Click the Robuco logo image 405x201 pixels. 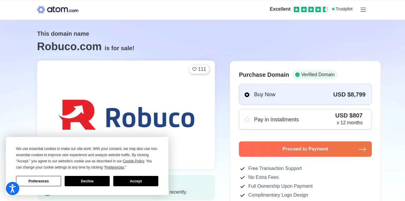pos(126,115)
